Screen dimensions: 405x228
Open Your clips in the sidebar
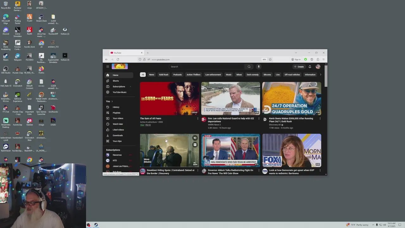(119, 141)
